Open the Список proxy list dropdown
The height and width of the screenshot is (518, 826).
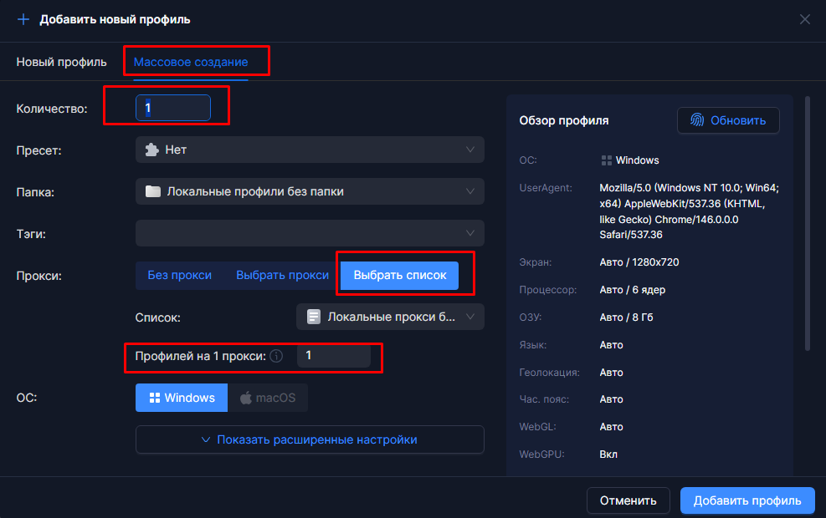[390, 317]
